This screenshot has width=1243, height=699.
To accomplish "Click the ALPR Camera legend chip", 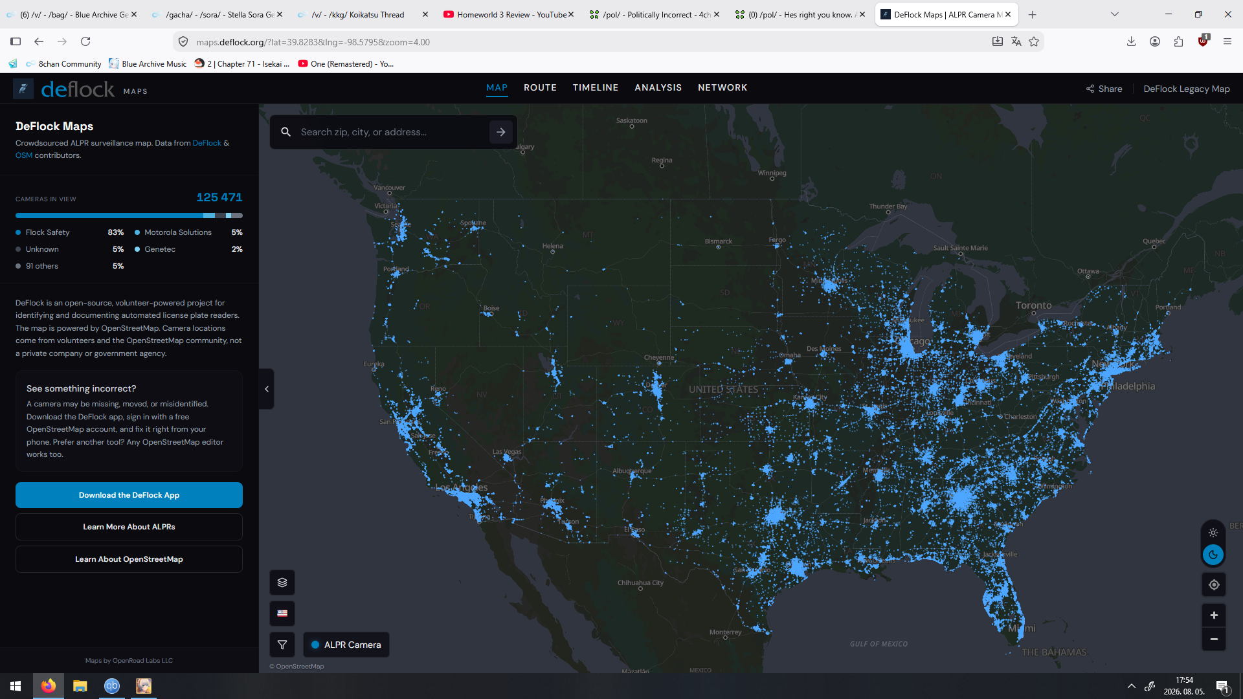I will pos(346,645).
